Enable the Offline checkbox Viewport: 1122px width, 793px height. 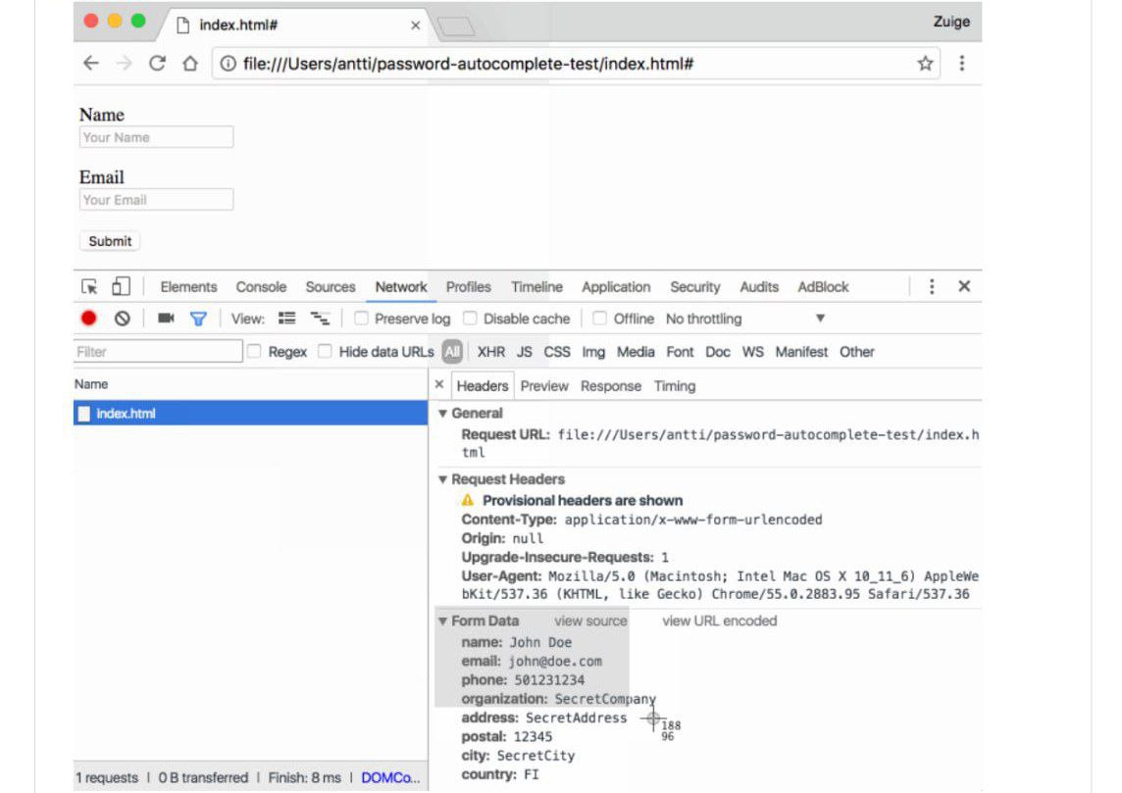click(x=600, y=319)
